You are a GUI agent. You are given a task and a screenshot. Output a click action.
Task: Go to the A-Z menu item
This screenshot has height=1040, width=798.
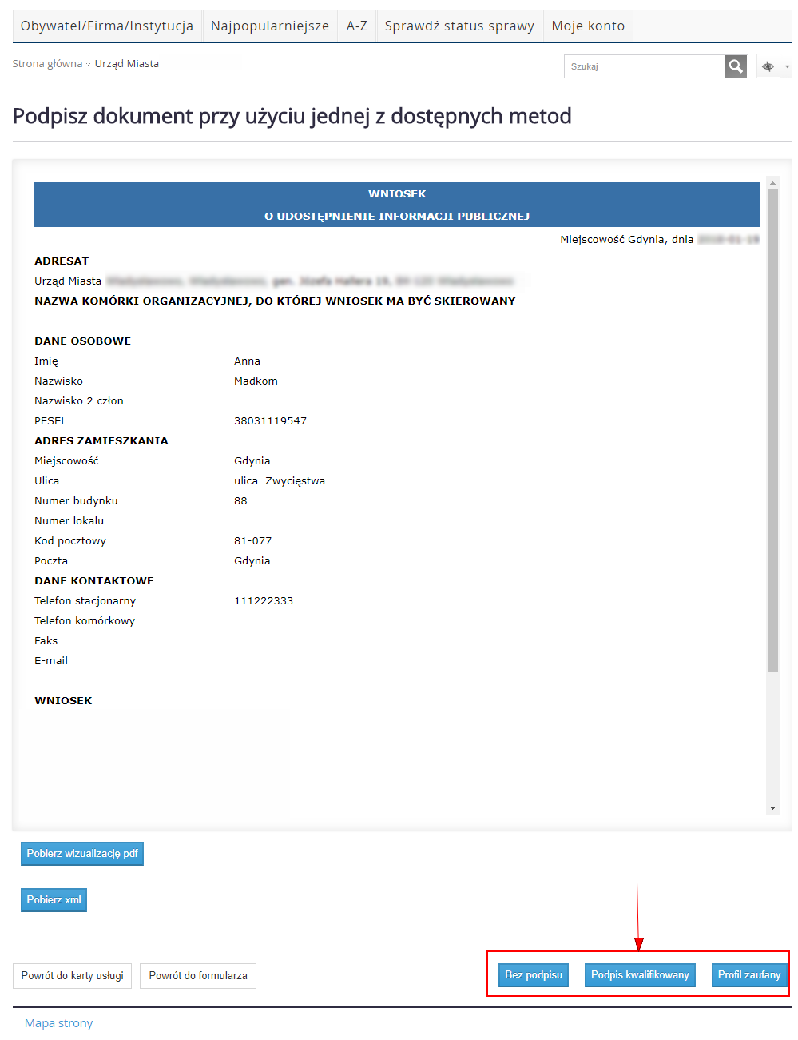(x=357, y=26)
